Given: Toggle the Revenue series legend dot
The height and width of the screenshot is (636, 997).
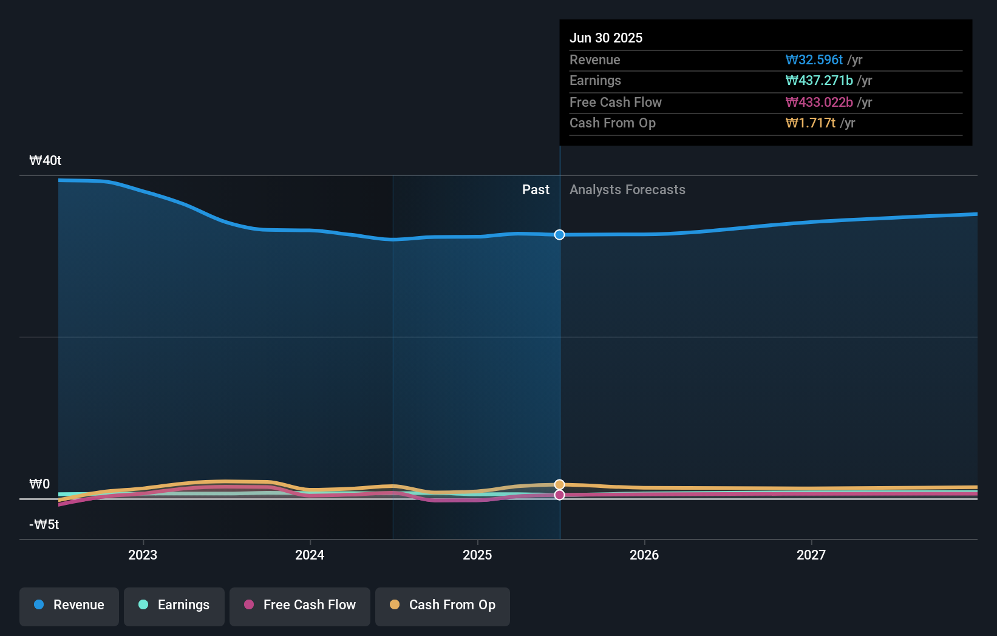Looking at the screenshot, I should 39,604.
